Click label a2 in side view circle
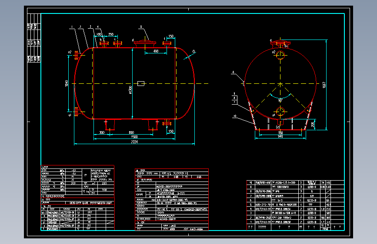 tap(274, 52)
